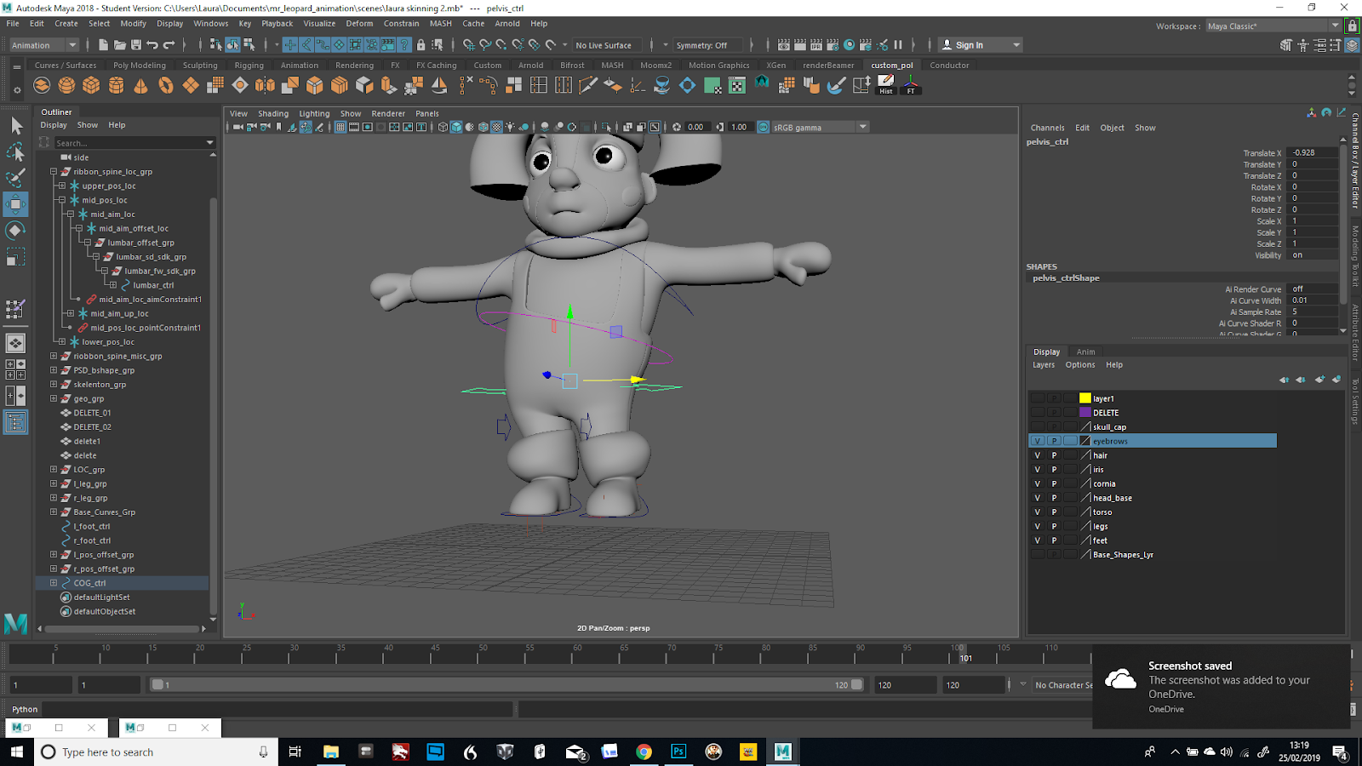Expand skelenton_grp in the Outliner
The width and height of the screenshot is (1362, 766).
(x=54, y=384)
